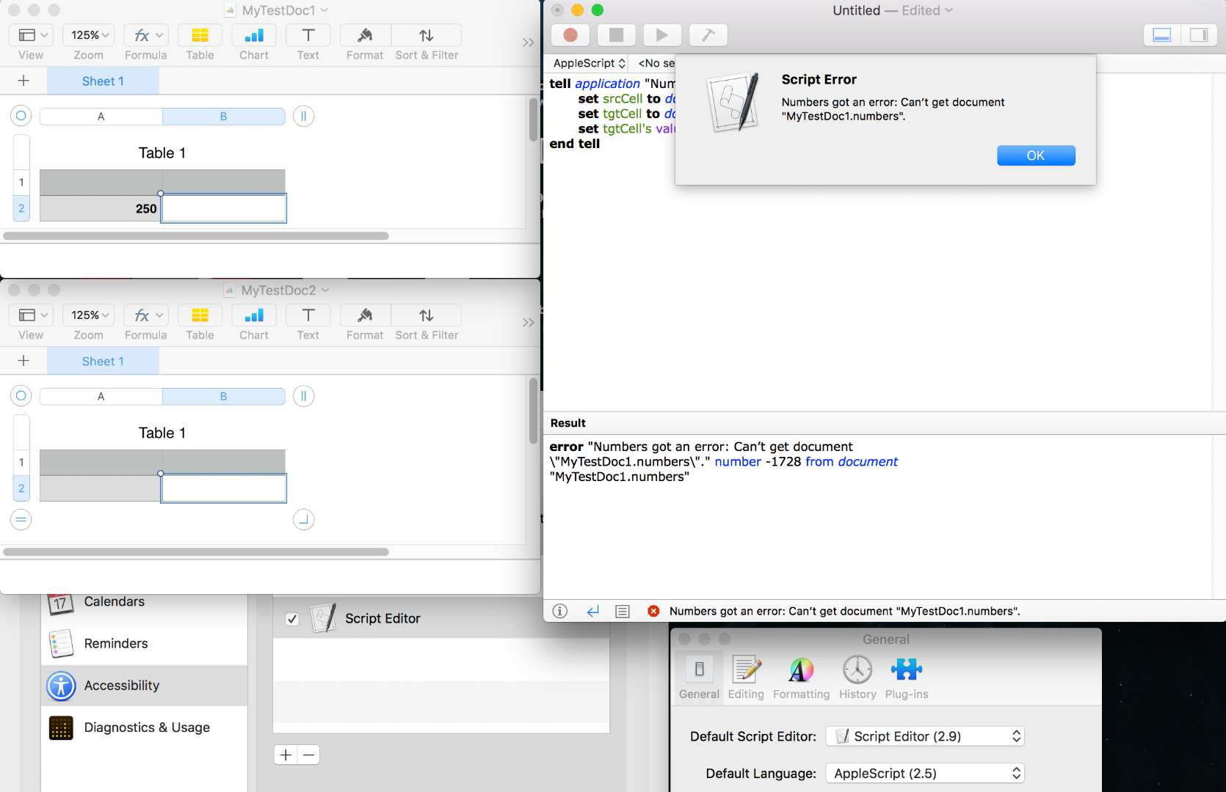Insert a Chart in MyTestDoc1 window

coord(254,35)
